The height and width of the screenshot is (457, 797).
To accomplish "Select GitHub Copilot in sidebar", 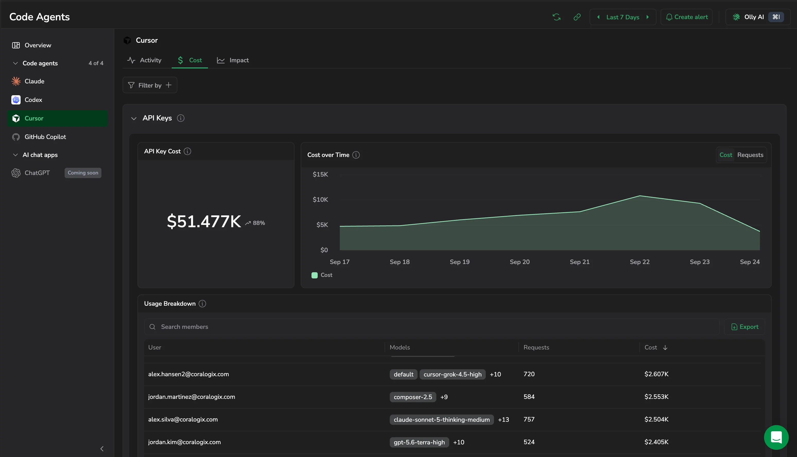I will coord(57,137).
